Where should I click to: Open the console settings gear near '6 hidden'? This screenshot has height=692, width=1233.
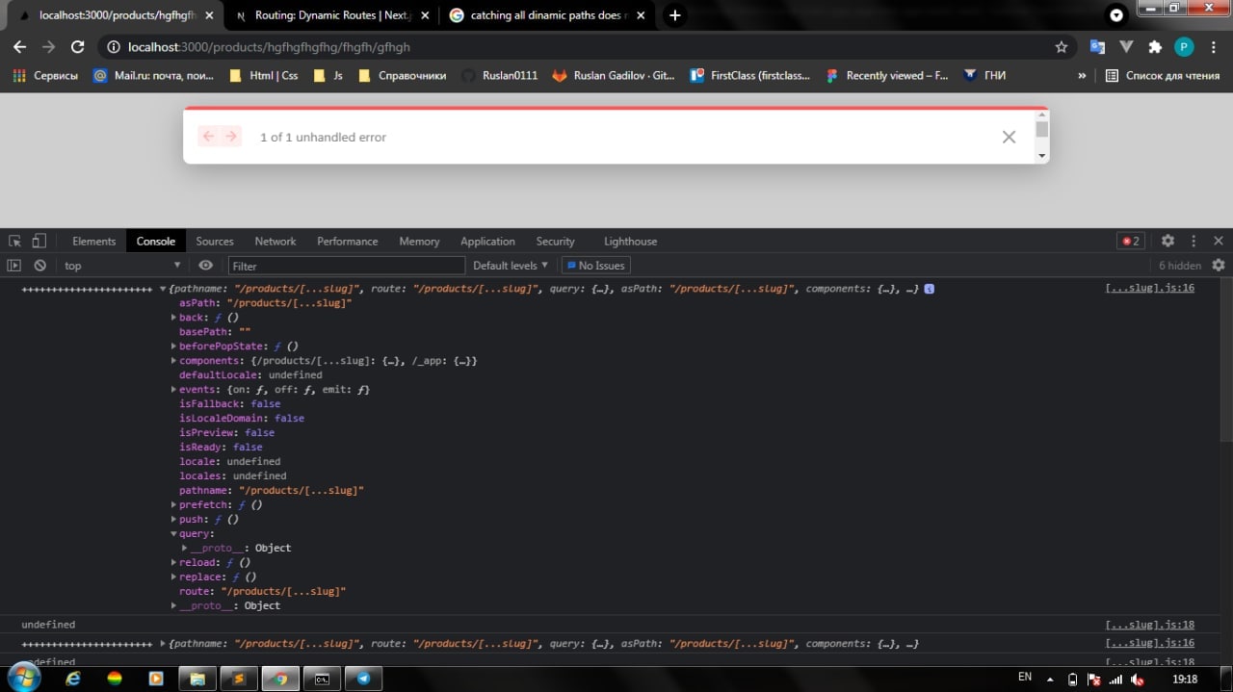coord(1219,266)
